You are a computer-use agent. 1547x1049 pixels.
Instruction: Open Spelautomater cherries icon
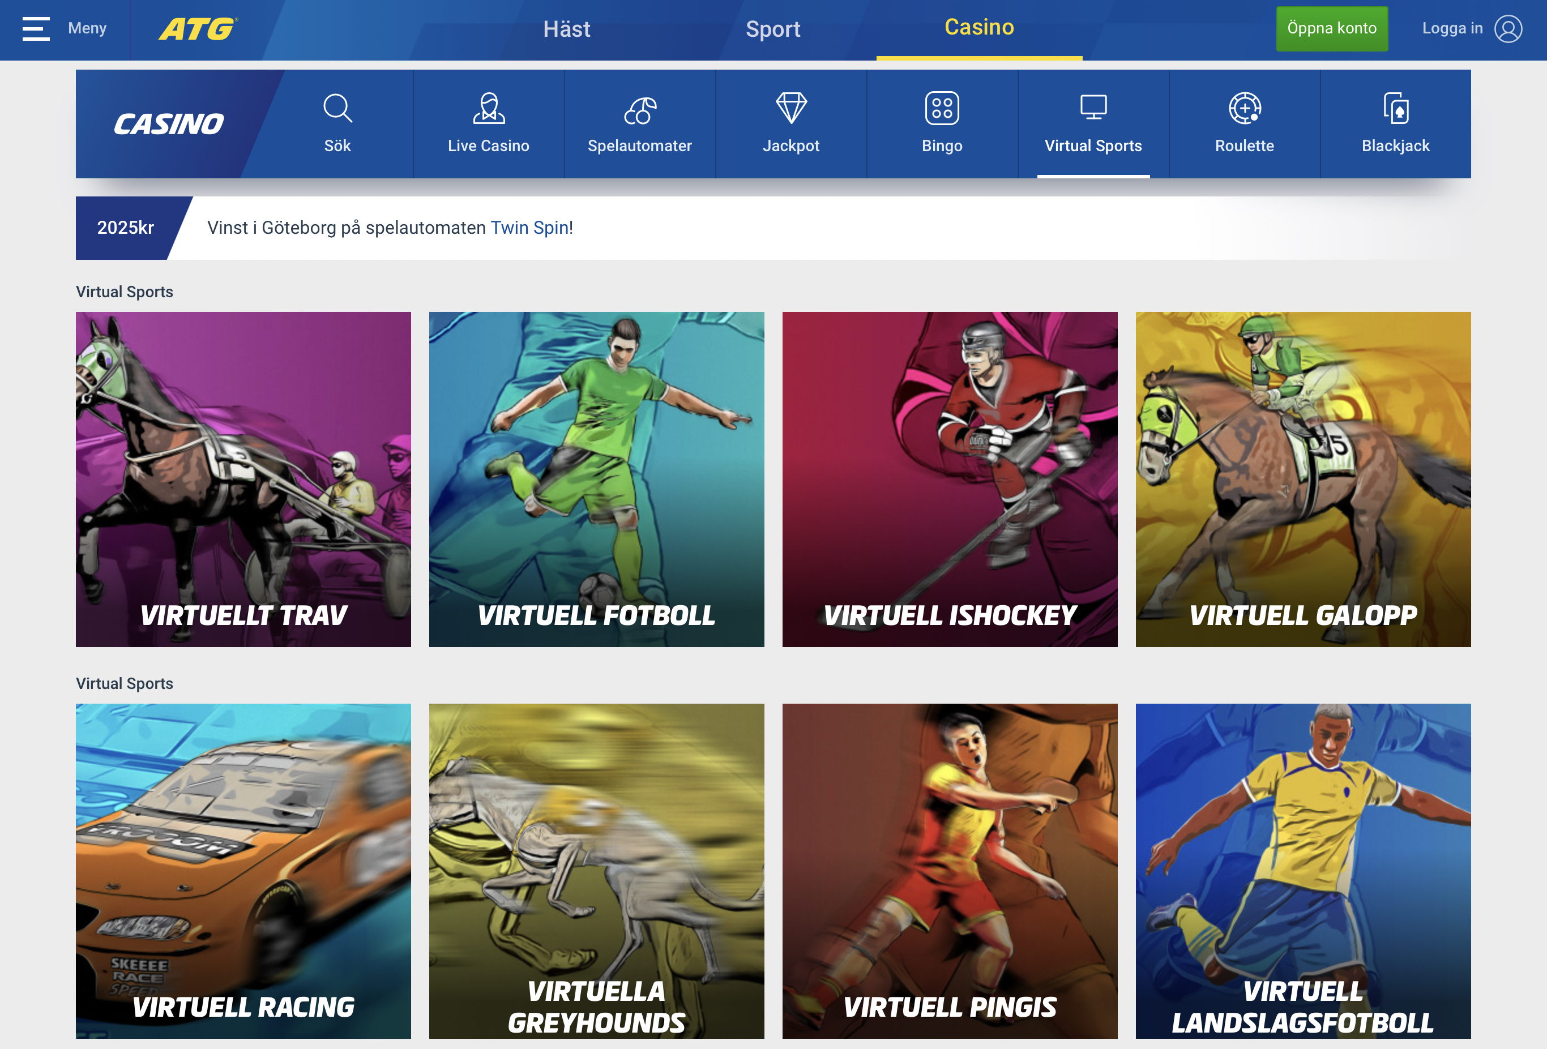(640, 109)
